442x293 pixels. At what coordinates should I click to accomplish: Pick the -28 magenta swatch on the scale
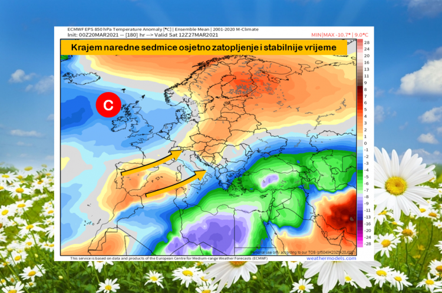click(x=358, y=243)
